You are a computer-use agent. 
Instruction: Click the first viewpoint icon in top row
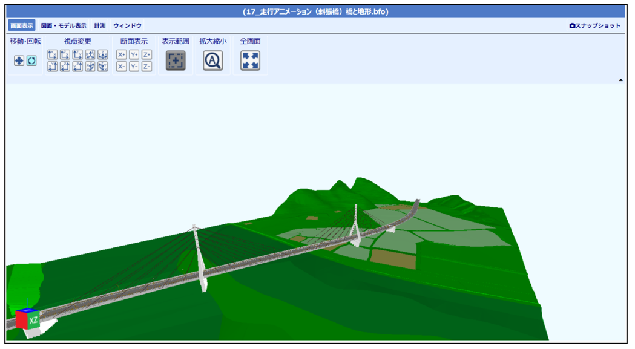point(53,55)
